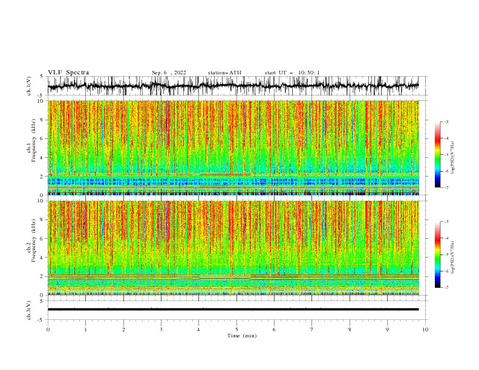Click the ch.1 PSD color scale bar
Screen dimensions: 479x370
pos(437,155)
